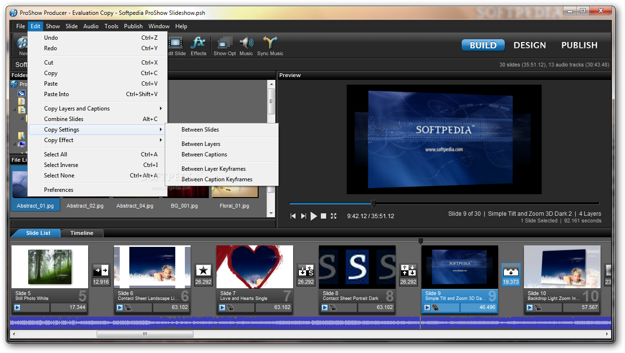Click the play icon on Slide 7

click(222, 308)
